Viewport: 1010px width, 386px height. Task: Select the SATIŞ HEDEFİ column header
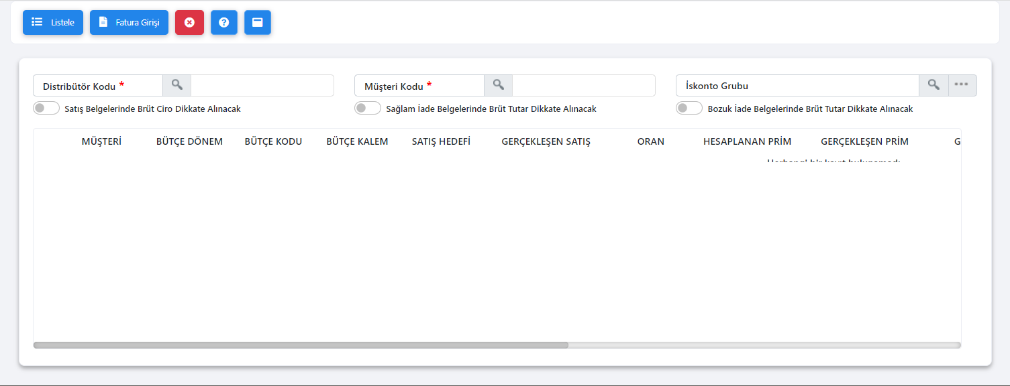click(441, 141)
